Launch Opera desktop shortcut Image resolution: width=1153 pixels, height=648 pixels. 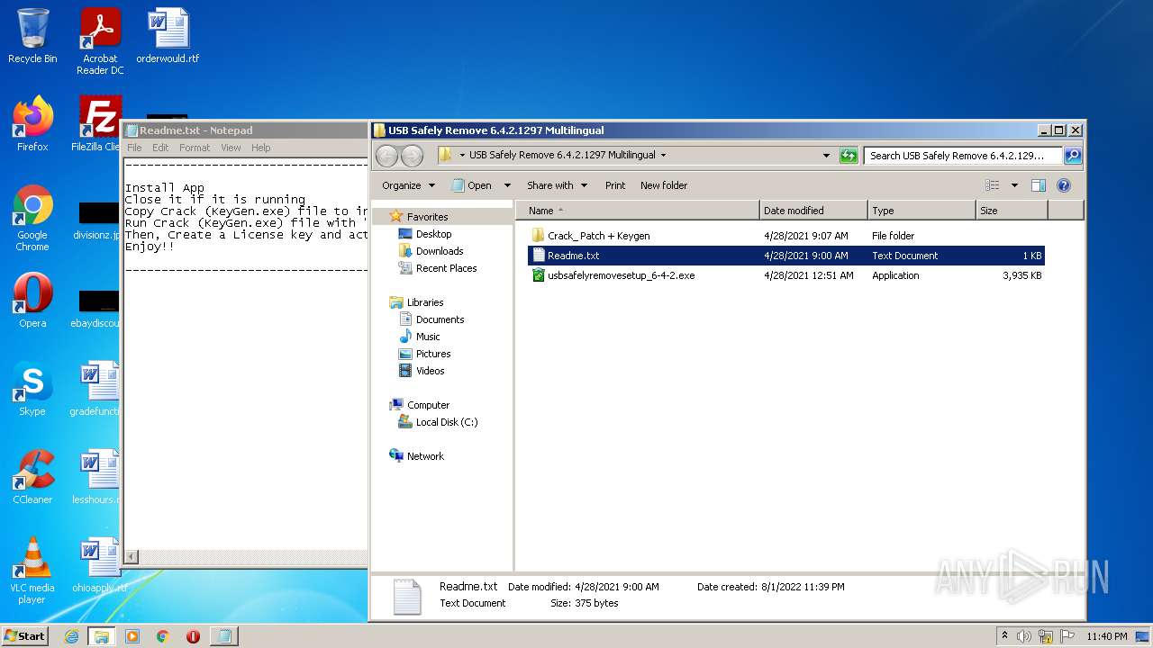[x=32, y=301]
